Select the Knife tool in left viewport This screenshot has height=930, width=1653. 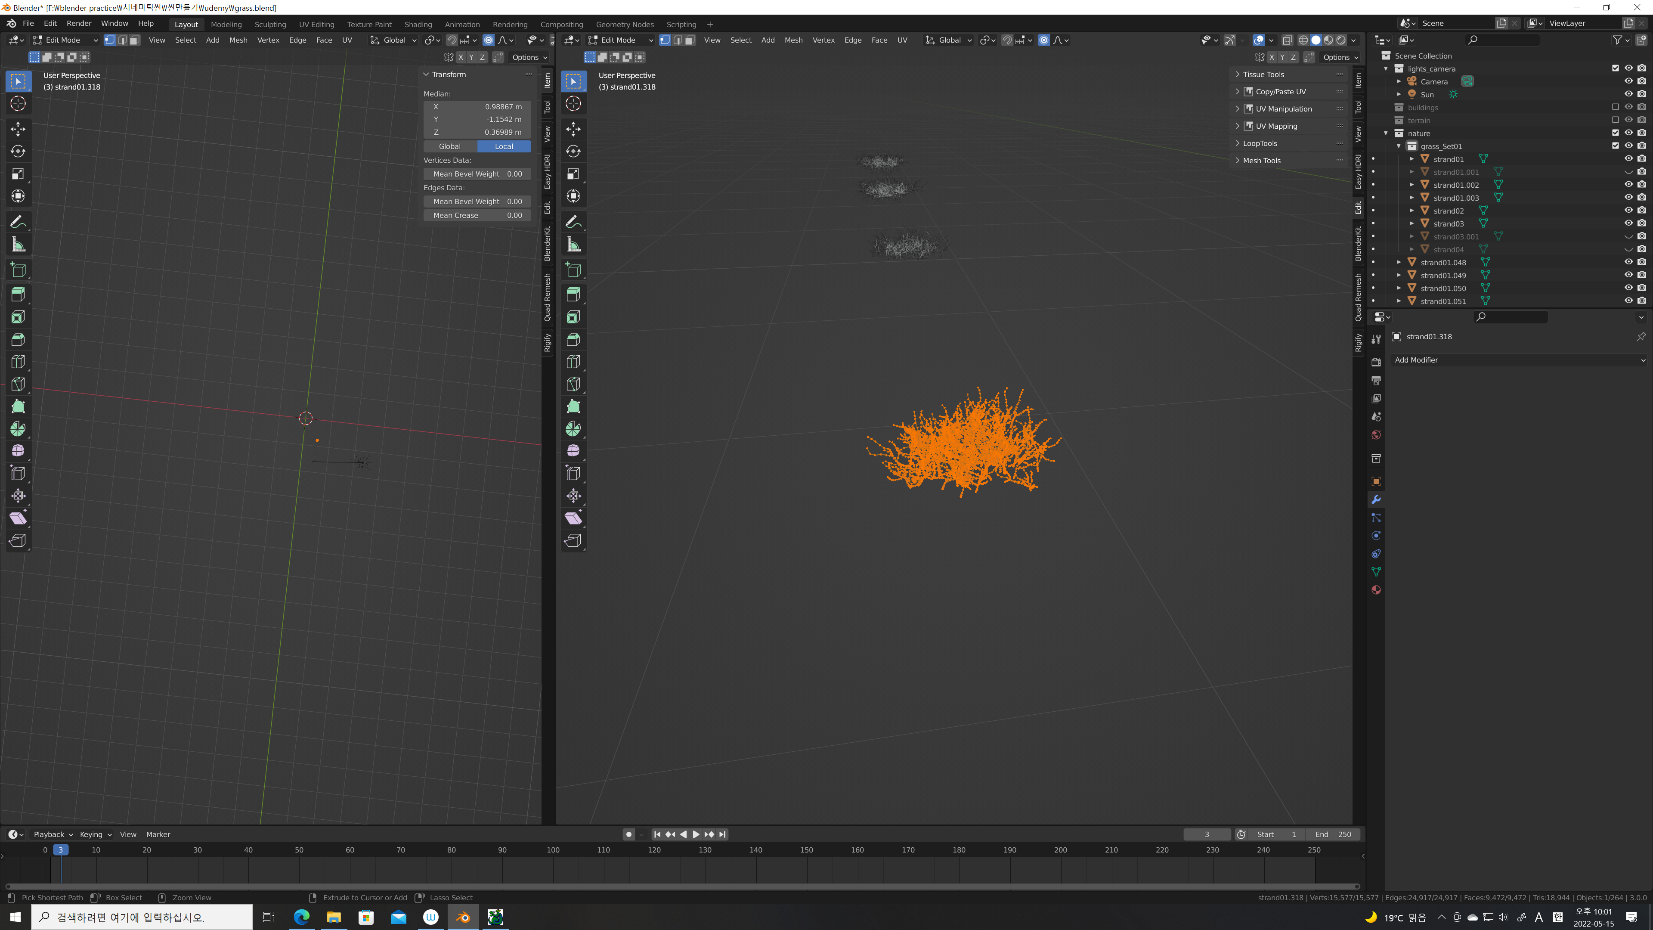[18, 384]
